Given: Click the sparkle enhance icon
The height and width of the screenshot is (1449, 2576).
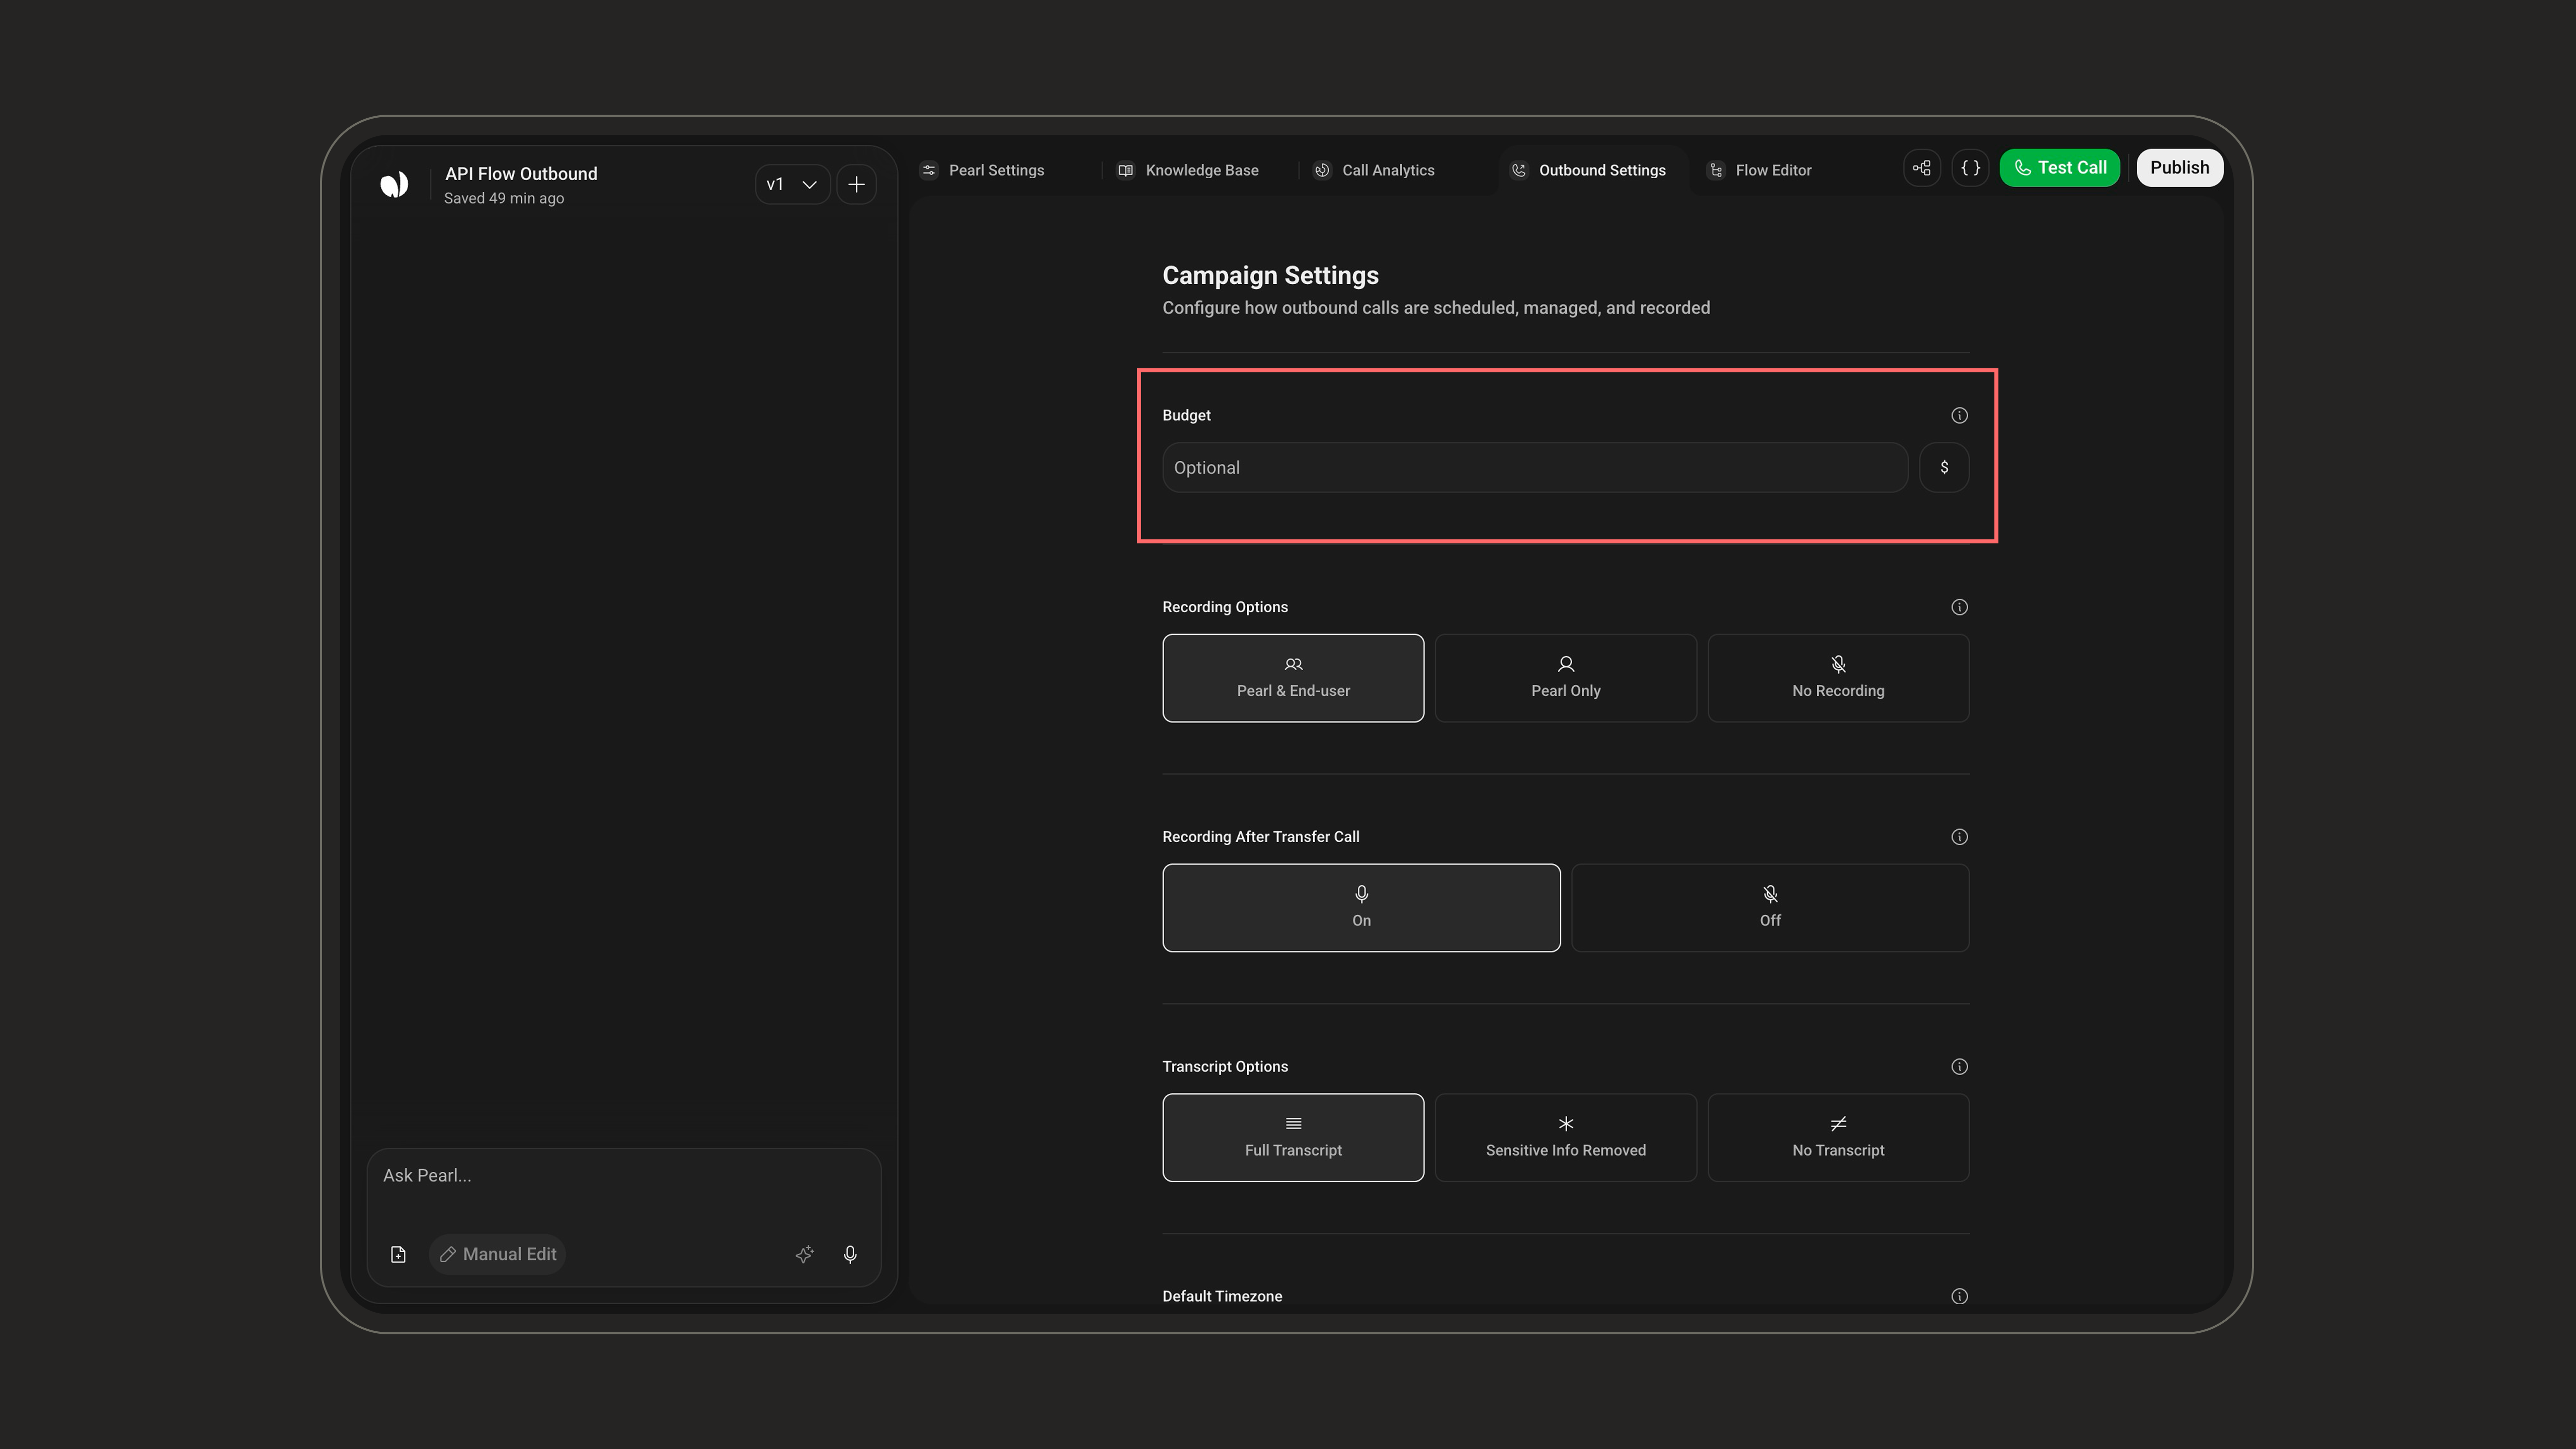Looking at the screenshot, I should click(805, 1254).
